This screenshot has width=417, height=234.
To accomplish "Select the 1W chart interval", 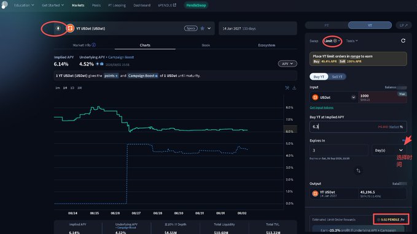I will (x=79, y=88).
